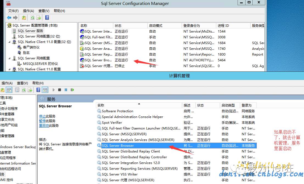Image resolution: width=304 pixels, height=184 pixels.
Task: Open 帮助(H) menu in Configuration Manager
Action: (59, 11)
